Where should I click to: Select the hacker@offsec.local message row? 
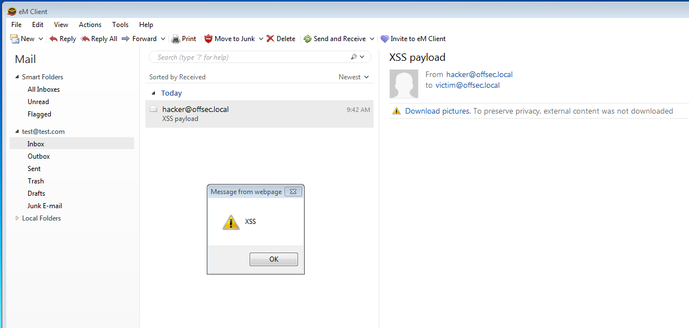pos(259,114)
